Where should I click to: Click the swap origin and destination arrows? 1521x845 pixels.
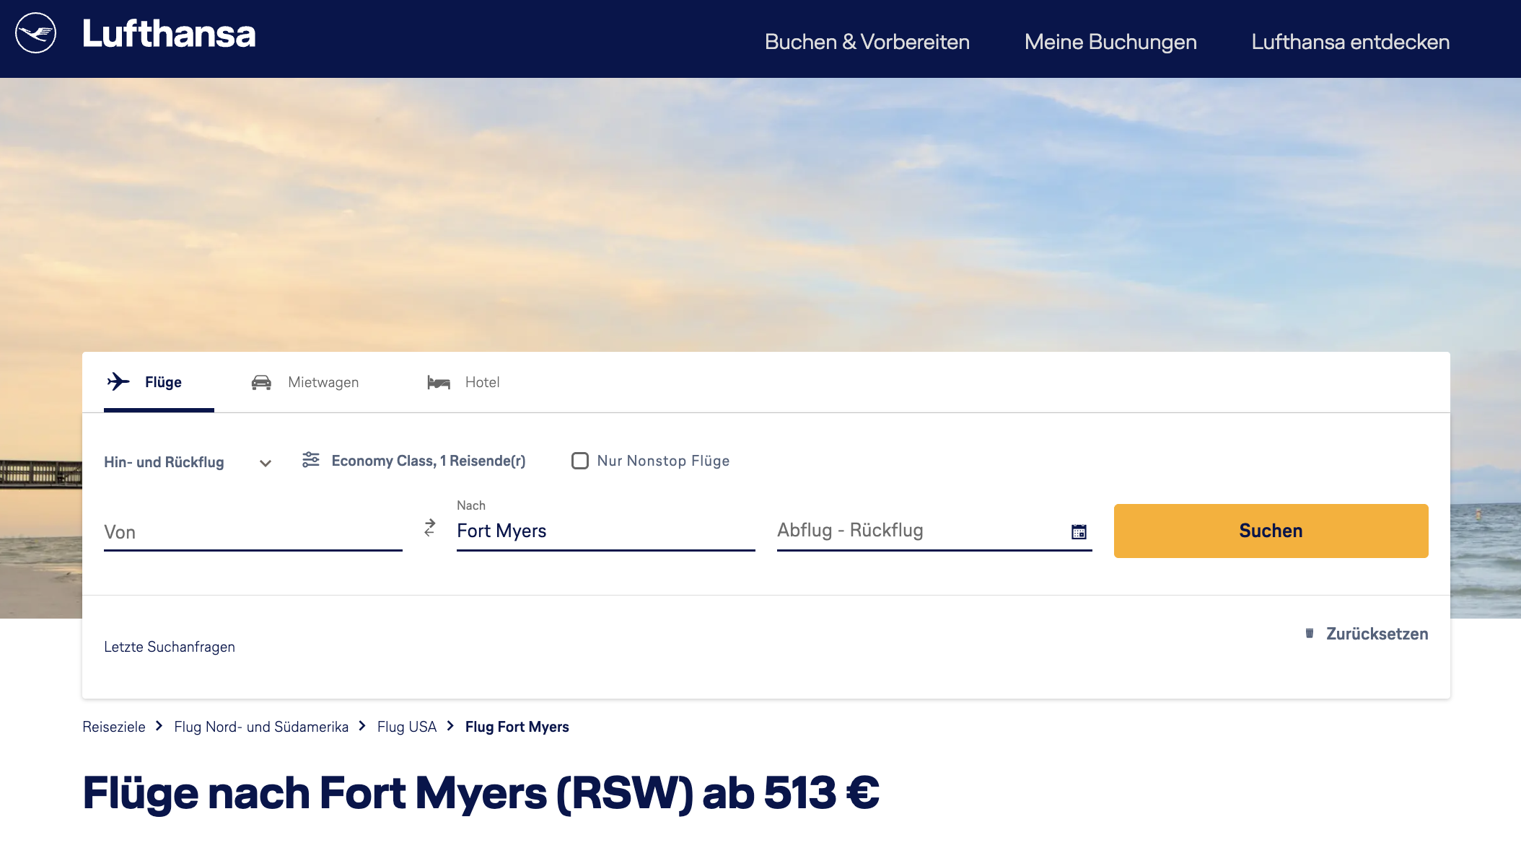tap(430, 528)
